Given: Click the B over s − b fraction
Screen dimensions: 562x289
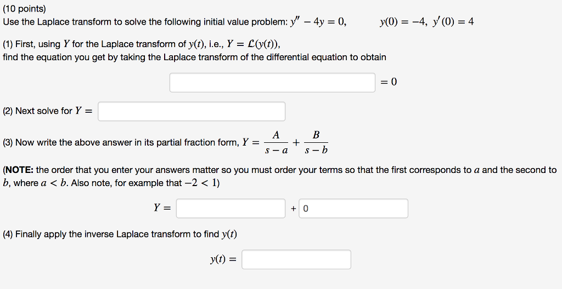Looking at the screenshot, I should pyautogui.click(x=316, y=142).
